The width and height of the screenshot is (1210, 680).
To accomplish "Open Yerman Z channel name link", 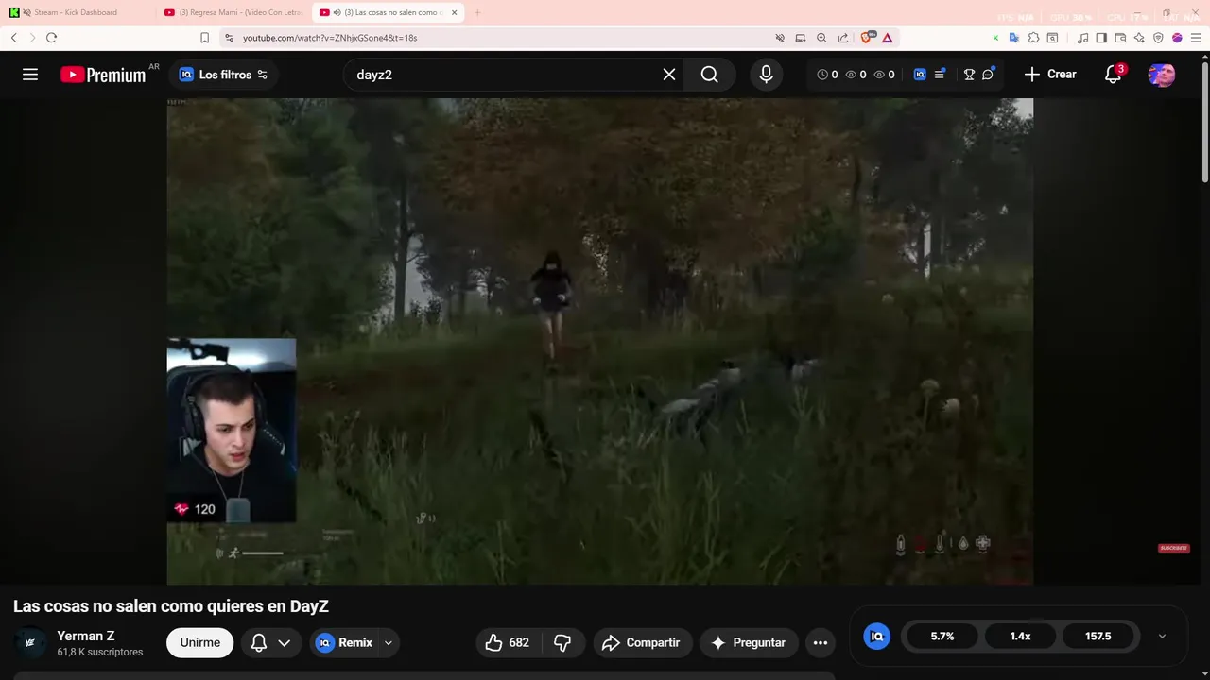I will [x=86, y=636].
